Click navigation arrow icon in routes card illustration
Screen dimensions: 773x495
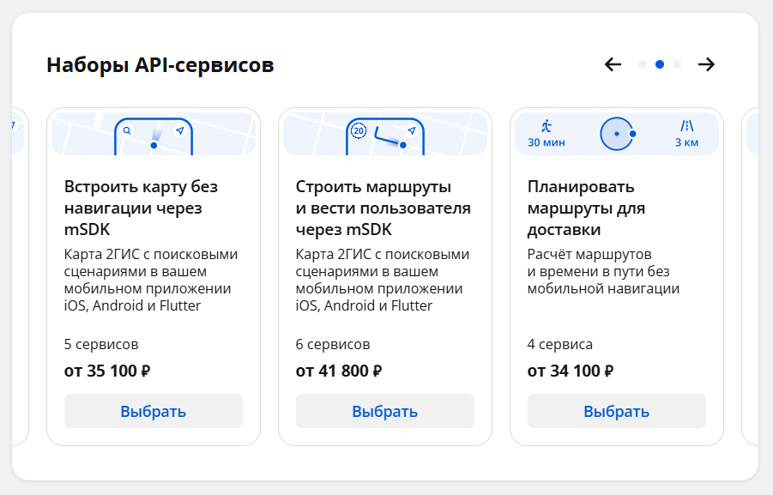tap(412, 130)
